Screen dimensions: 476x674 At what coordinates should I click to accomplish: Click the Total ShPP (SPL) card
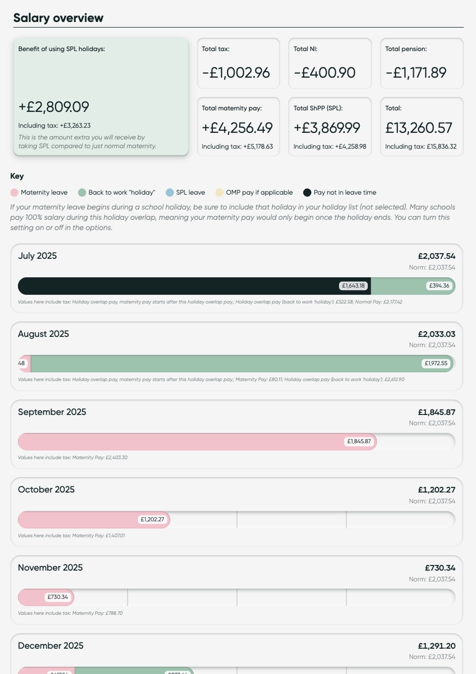click(x=330, y=126)
